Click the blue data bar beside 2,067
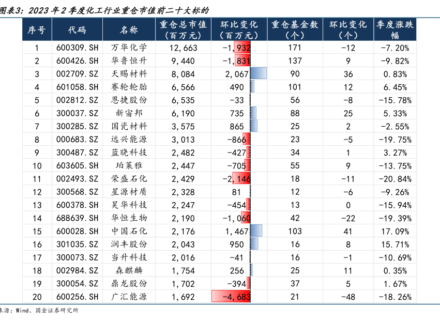440x321 pixels. click(x=259, y=74)
